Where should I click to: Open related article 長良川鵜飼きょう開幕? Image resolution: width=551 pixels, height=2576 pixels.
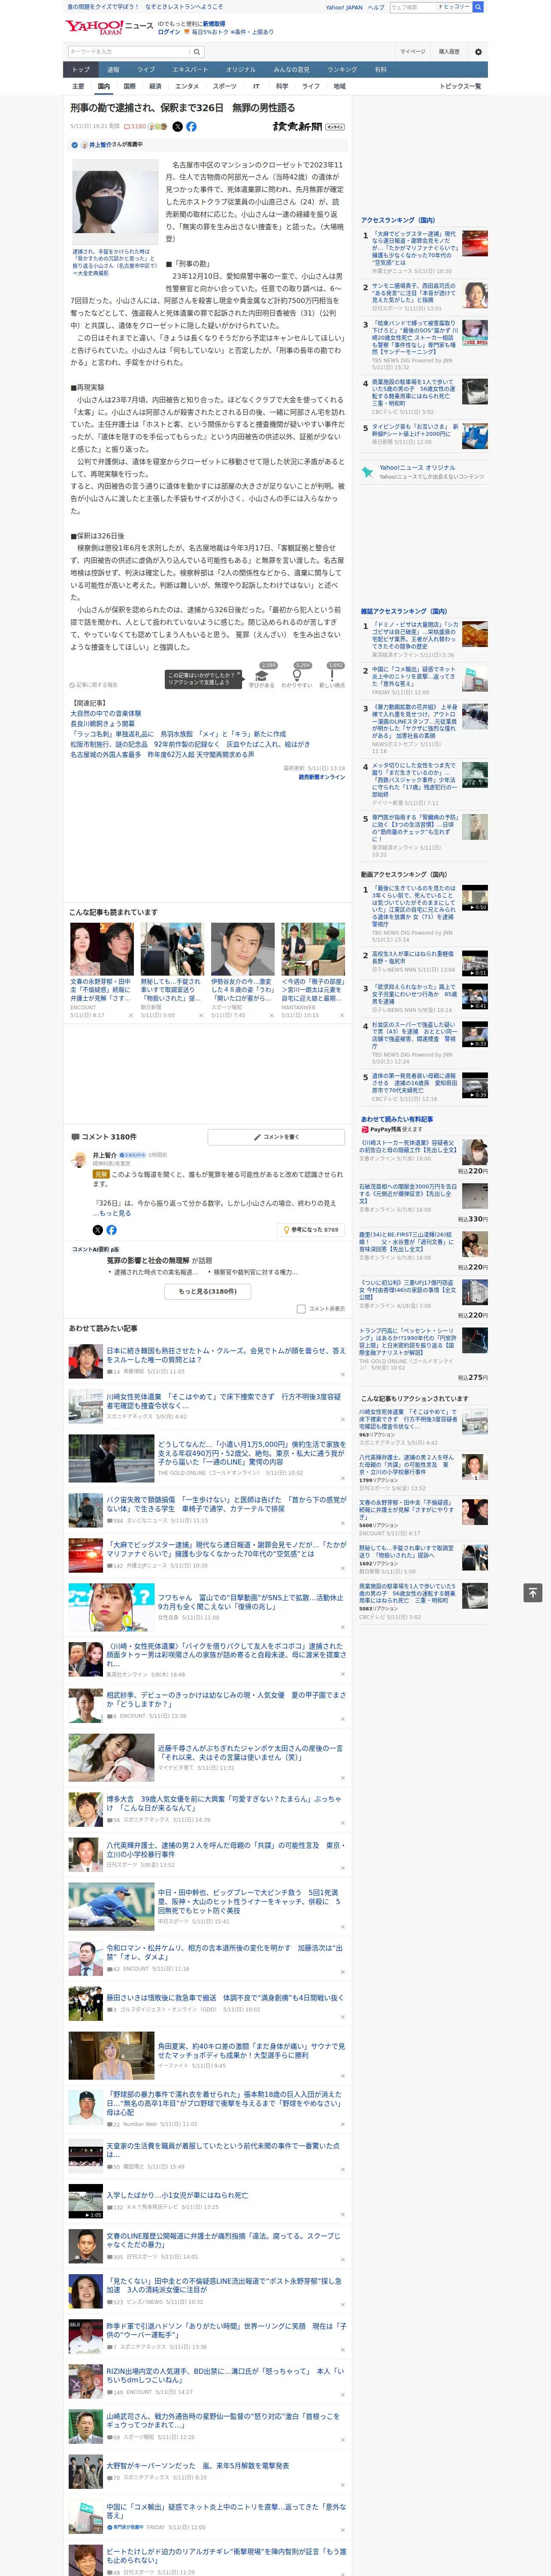coord(102,724)
